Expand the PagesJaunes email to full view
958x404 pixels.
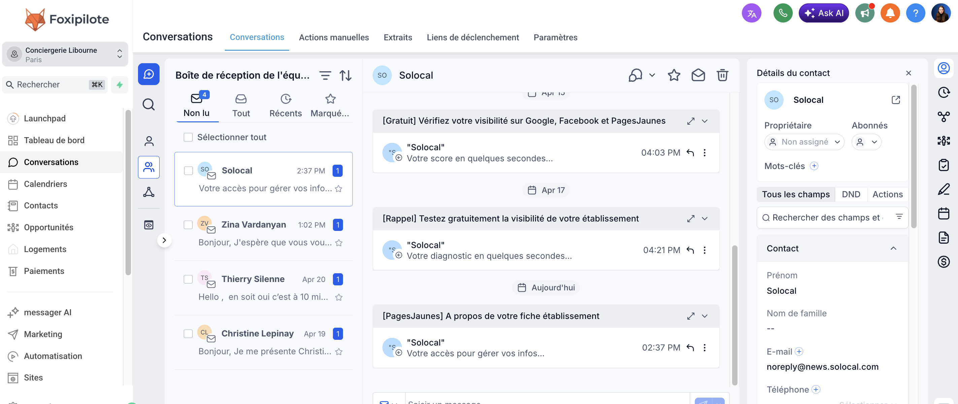691,316
